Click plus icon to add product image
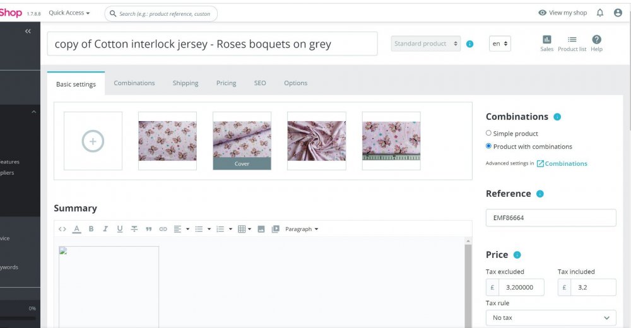Screen dimensions: 631x328 tap(93, 141)
